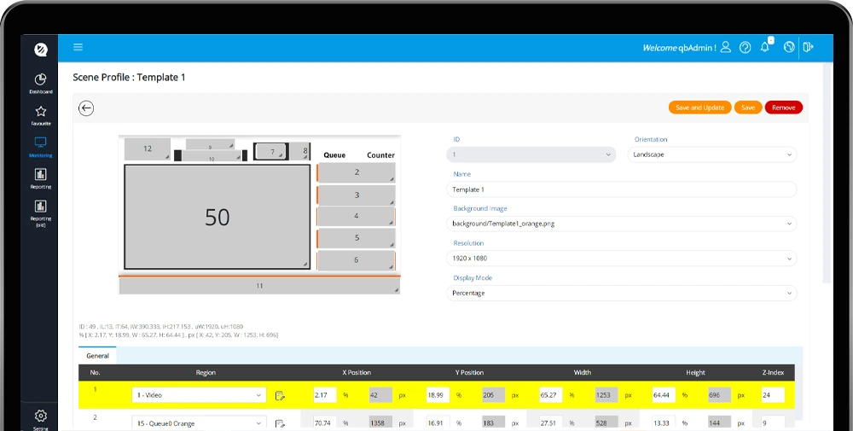Click edit icon beside 1 - Video region

pyautogui.click(x=280, y=396)
